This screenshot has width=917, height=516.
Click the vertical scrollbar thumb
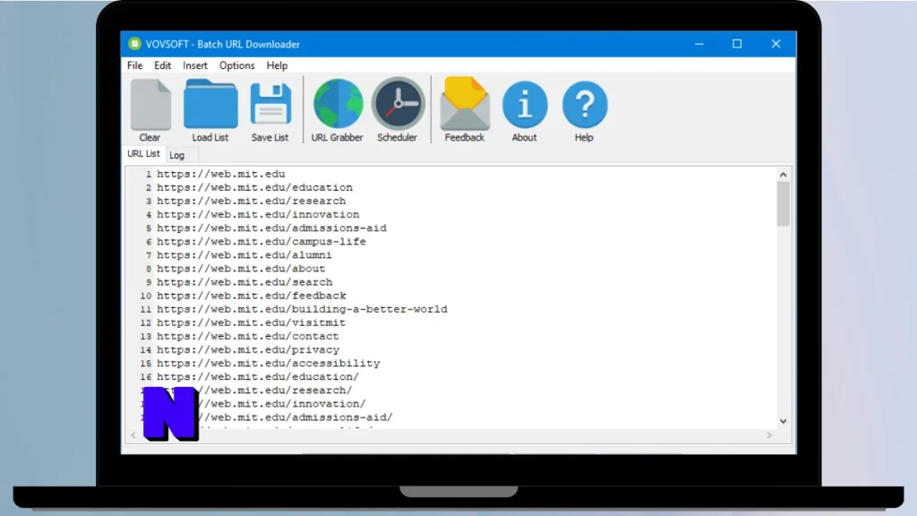(783, 203)
